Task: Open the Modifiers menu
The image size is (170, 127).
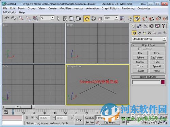Action: [x=65, y=8]
